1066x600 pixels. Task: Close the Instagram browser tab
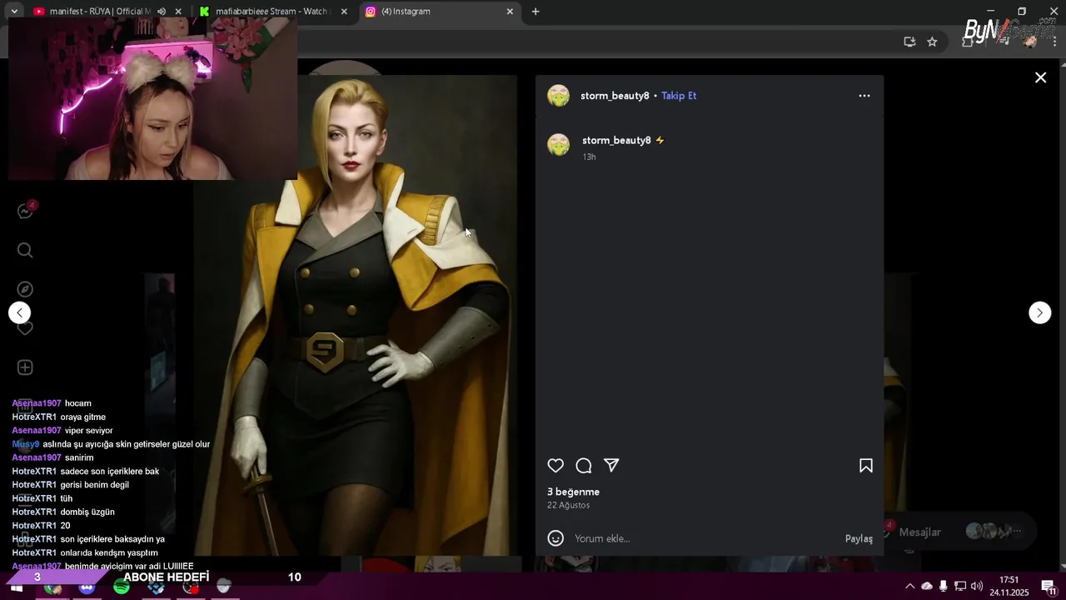(510, 12)
